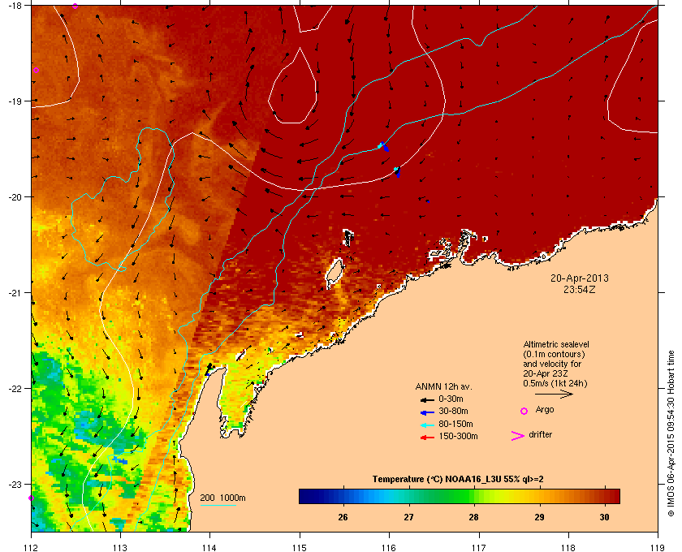Screen dimensions: 682x552
Task: Click the latitude axis label -20
Action: click(15, 196)
